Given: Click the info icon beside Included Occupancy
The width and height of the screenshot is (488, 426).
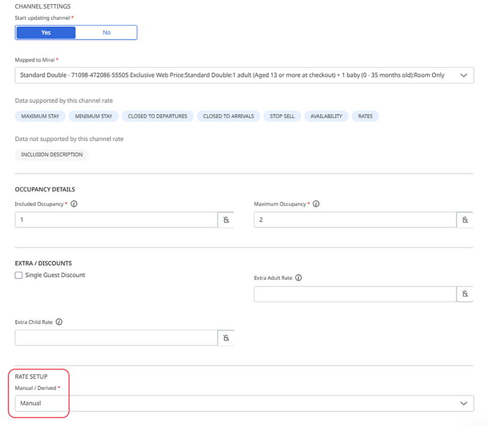Looking at the screenshot, I should [x=74, y=204].
